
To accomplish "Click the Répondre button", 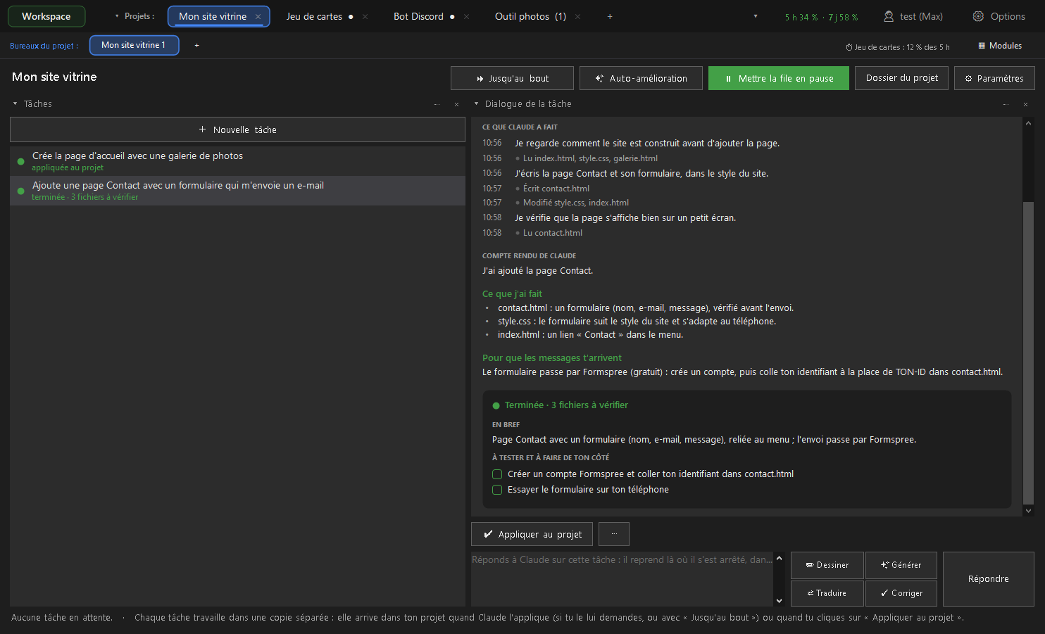I will [989, 579].
